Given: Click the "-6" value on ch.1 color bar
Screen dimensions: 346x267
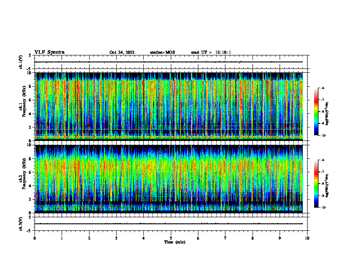Looking at the screenshot, I should (323, 88).
